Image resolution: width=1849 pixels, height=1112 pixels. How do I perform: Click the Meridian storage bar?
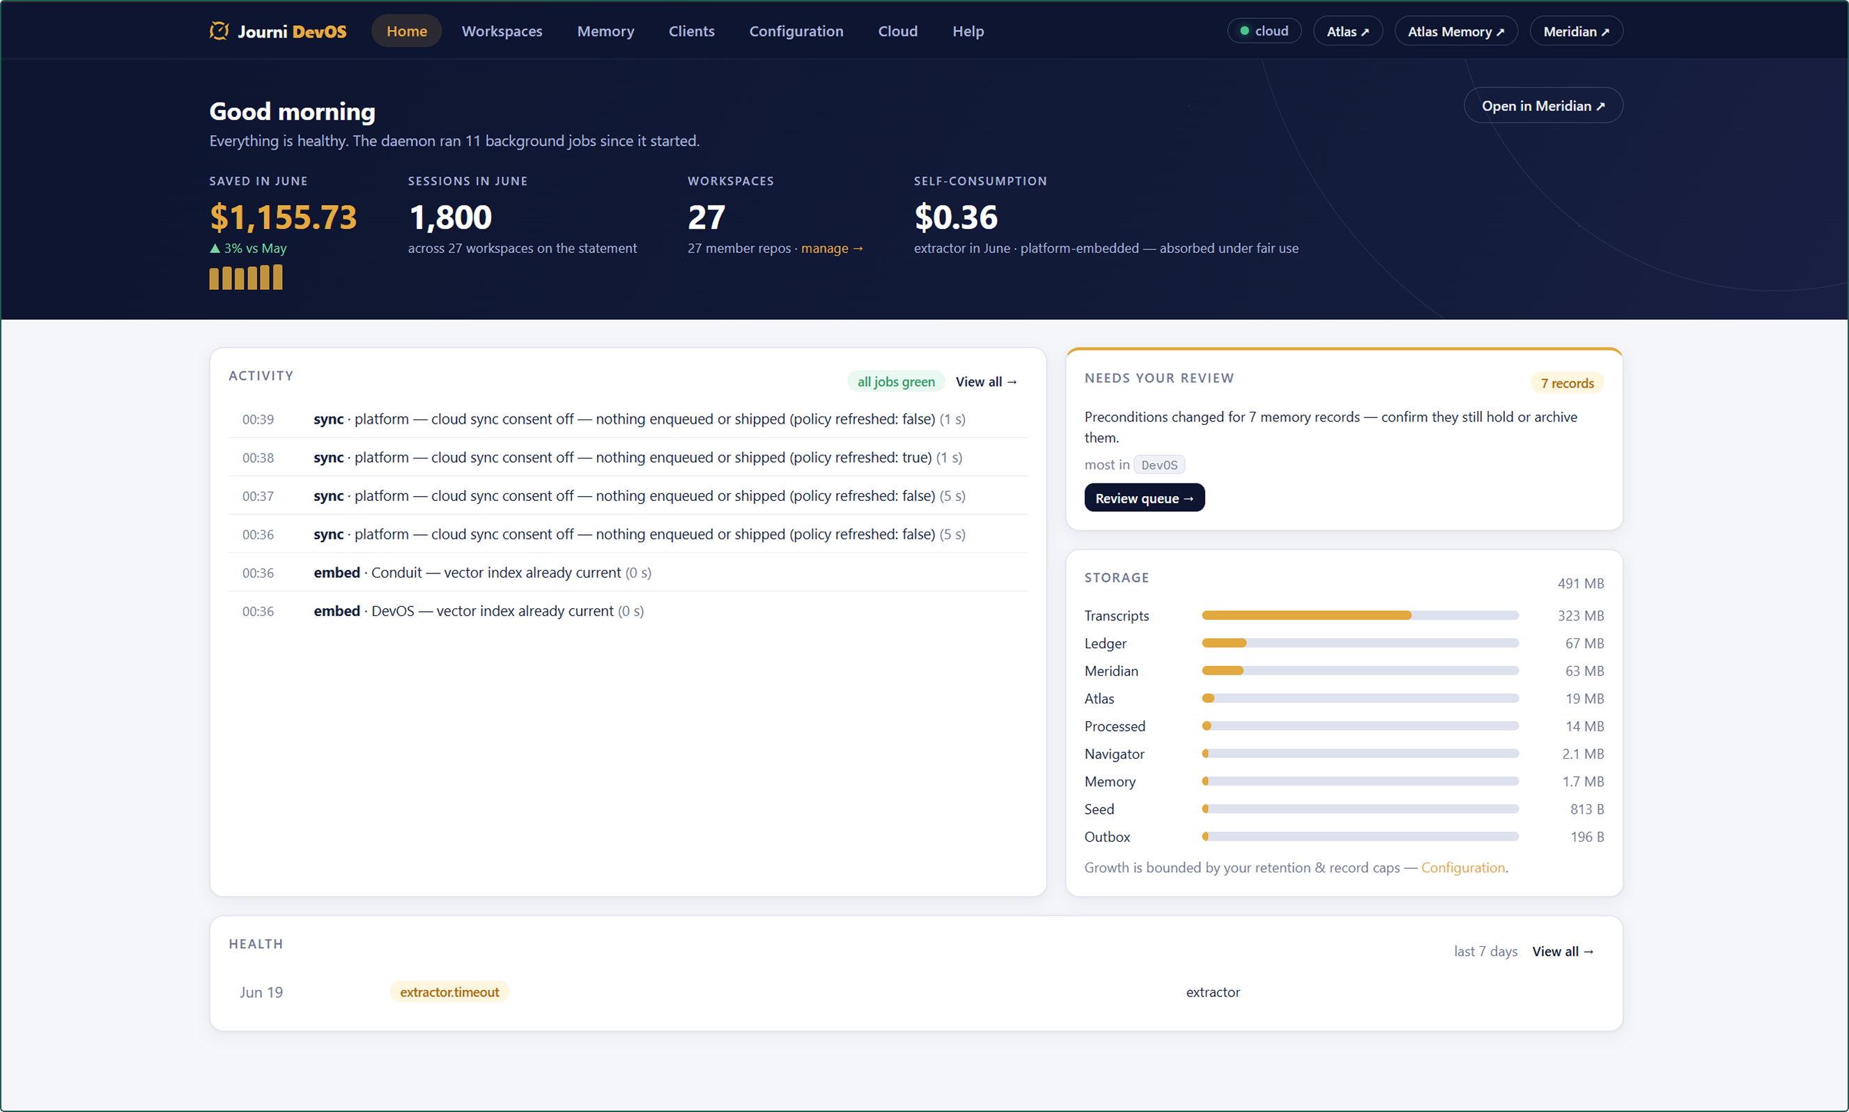click(x=1360, y=671)
